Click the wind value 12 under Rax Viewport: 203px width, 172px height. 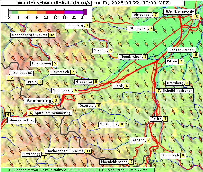point(11,78)
